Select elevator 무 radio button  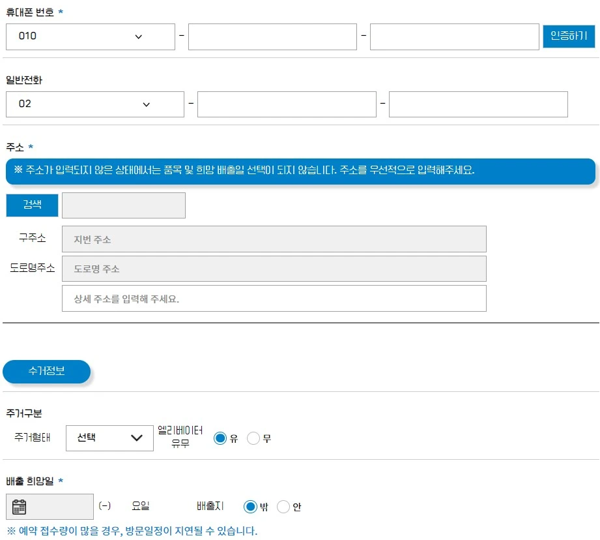click(x=253, y=438)
